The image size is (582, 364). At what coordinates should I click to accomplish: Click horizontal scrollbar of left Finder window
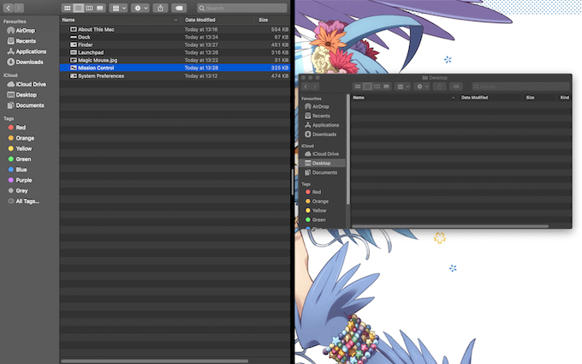[155, 361]
